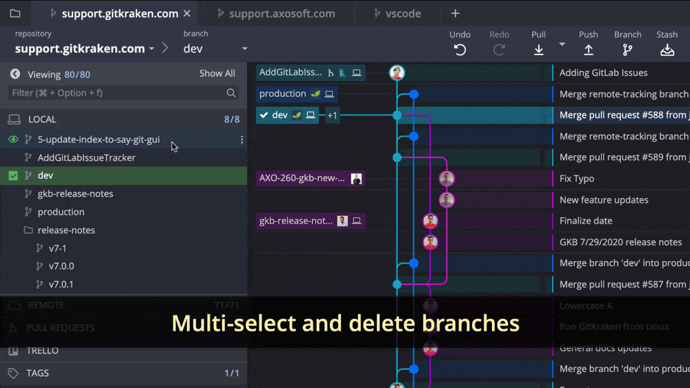Click the Undo arrow icon
Image resolution: width=690 pixels, height=388 pixels.
(x=460, y=50)
